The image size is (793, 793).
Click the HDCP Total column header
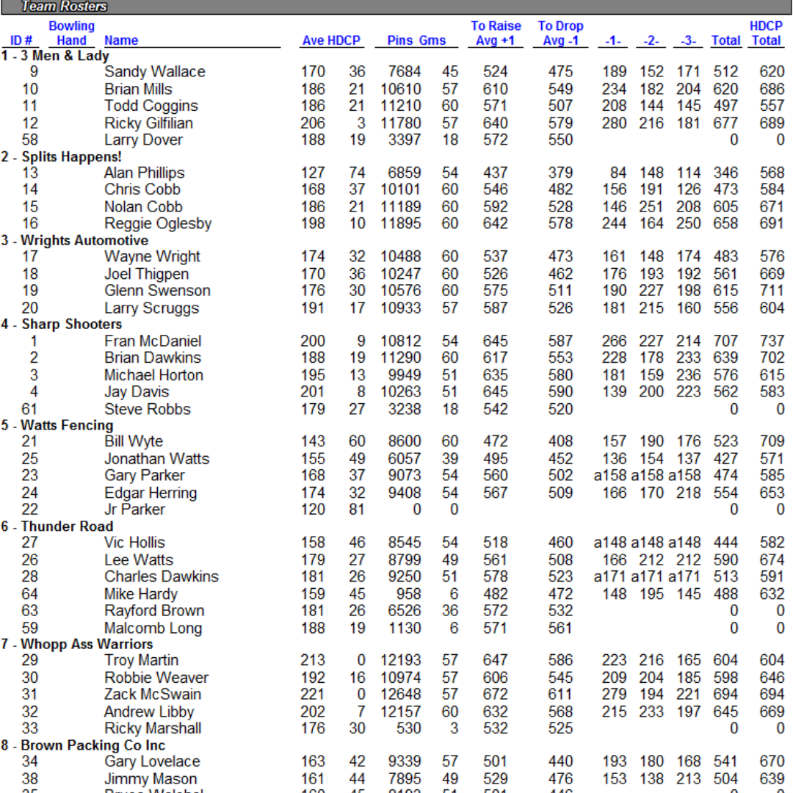pos(766,34)
